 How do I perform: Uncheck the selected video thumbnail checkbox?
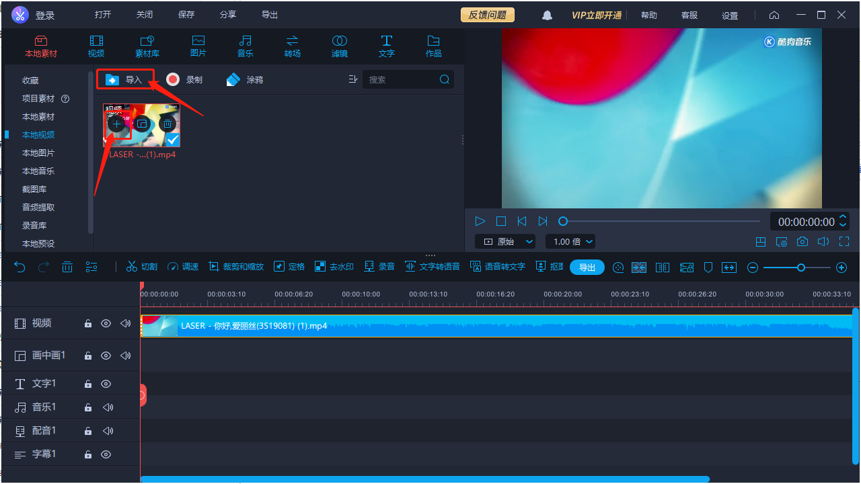pos(173,139)
